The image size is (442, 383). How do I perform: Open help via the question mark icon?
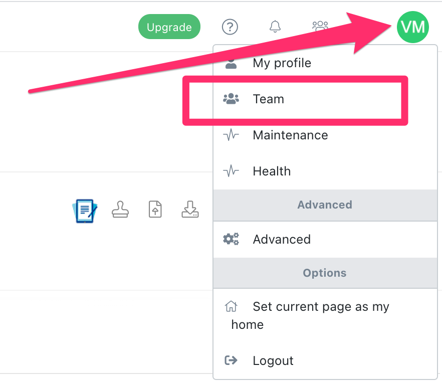pos(230,27)
